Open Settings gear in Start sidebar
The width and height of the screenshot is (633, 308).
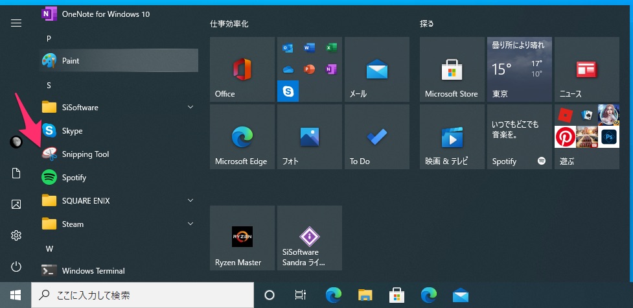tap(16, 235)
